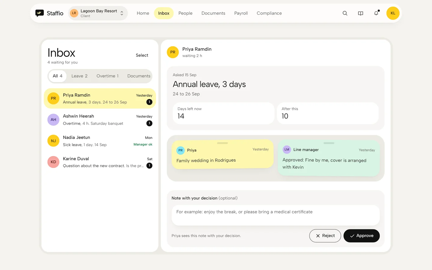Screen dimensions: 432x270
Task: Click the Staffio logo icon
Action: (x=40, y=13)
